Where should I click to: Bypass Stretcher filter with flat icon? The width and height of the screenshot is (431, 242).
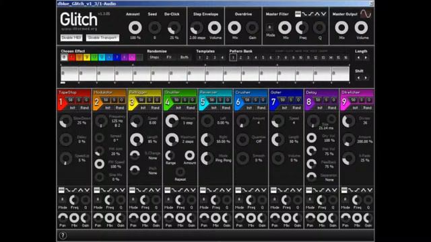pyautogui.click(x=344, y=190)
